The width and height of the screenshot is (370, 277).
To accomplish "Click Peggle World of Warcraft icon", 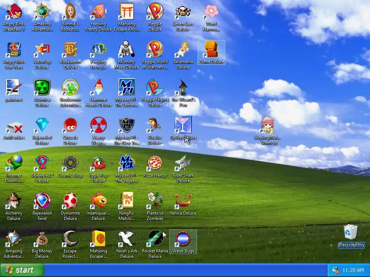I will [155, 49].
